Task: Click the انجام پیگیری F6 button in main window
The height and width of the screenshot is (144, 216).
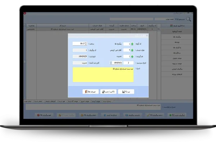Action: (x=88, y=115)
